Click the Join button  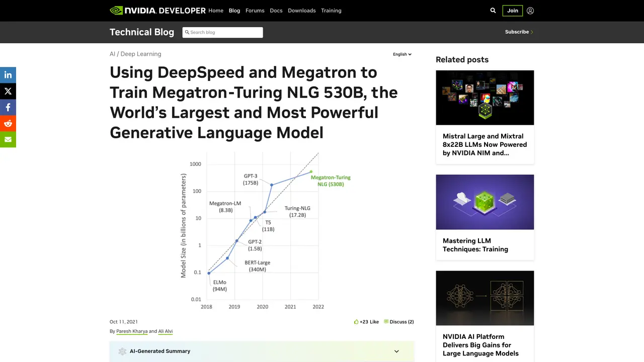(513, 11)
